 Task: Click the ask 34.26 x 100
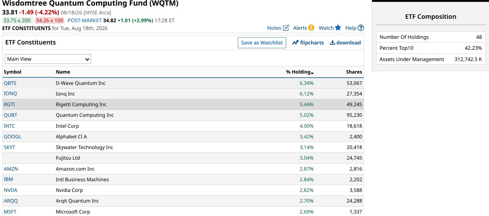click(x=49, y=20)
